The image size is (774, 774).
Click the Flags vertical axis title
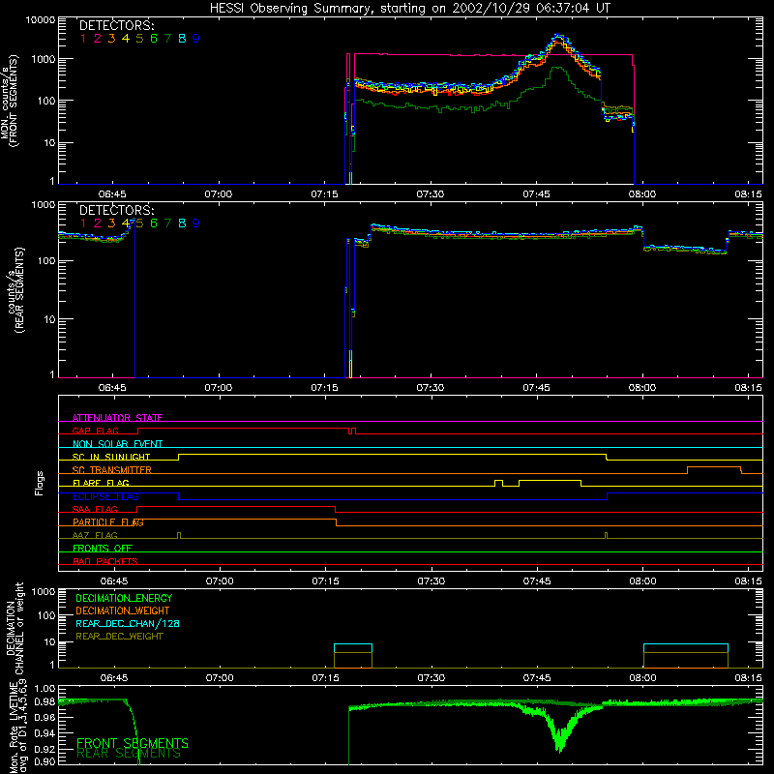point(40,483)
